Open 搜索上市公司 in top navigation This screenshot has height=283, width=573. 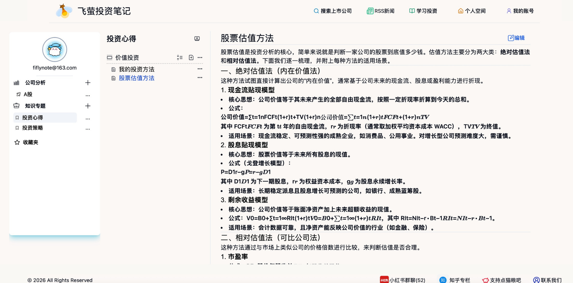(333, 11)
